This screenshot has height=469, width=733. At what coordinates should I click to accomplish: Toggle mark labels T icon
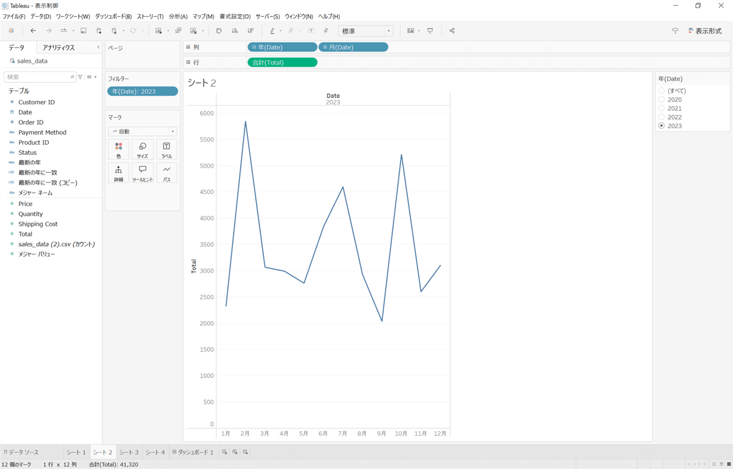click(x=311, y=31)
